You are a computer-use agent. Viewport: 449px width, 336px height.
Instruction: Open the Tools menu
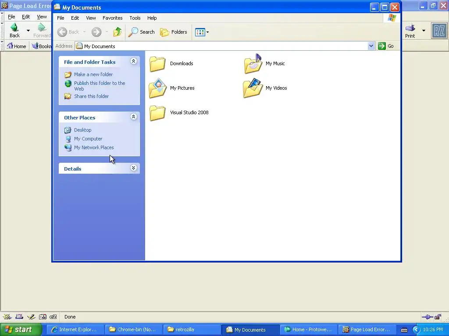135,18
